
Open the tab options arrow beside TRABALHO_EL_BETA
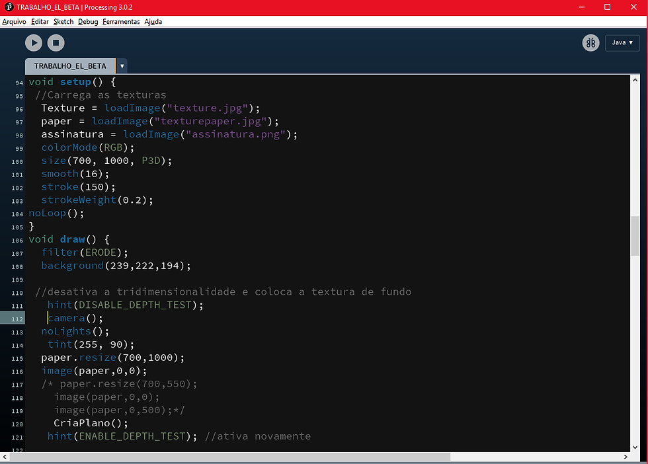coord(122,66)
